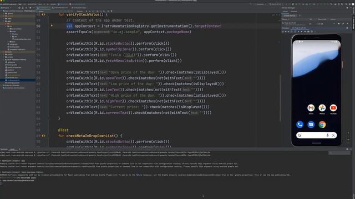
Task: Open Chrome browser on emulator
Action: 322,124
